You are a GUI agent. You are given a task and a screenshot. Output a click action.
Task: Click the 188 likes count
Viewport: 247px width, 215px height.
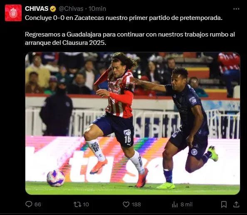tap(136, 205)
